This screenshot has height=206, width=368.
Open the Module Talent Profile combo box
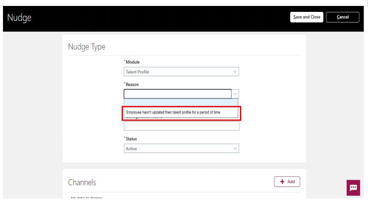click(181, 72)
